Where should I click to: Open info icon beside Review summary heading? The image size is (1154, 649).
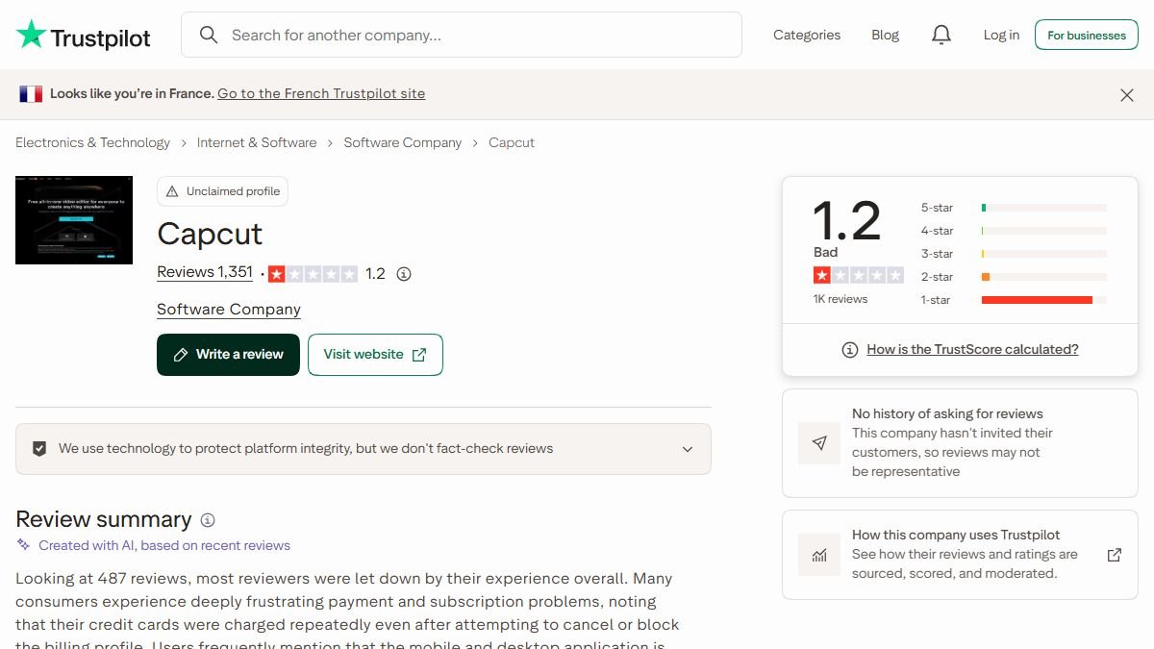[208, 520]
